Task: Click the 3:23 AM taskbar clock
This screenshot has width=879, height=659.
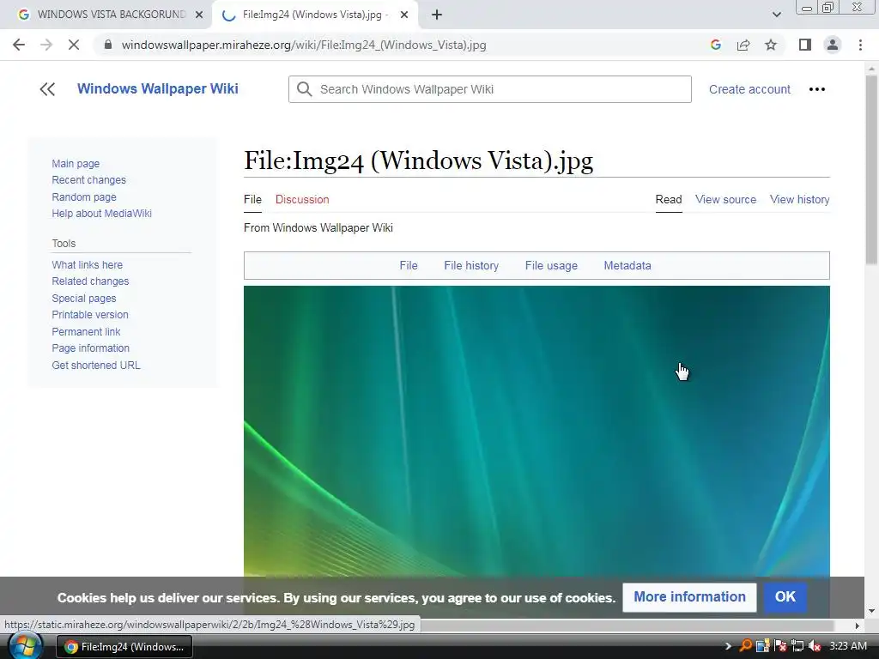Action: (847, 646)
